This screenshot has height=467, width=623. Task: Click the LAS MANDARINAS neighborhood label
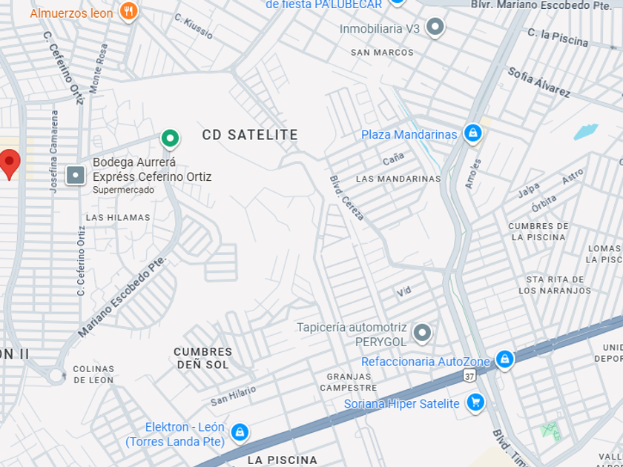pos(398,179)
